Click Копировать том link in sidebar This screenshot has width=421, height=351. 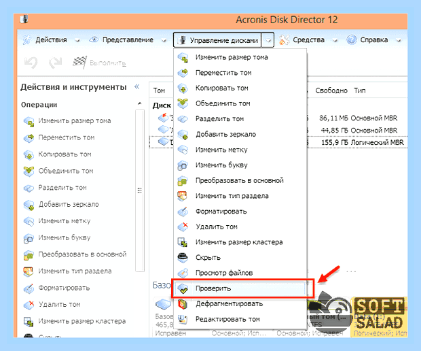[65, 154]
